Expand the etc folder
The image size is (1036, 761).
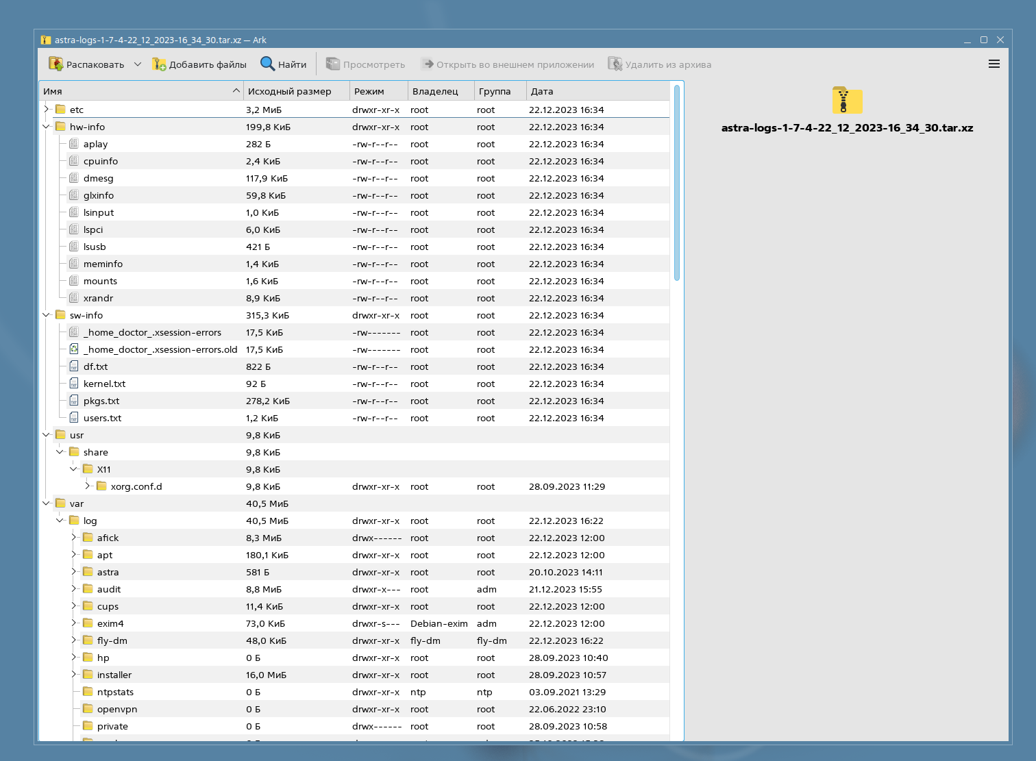coord(47,110)
